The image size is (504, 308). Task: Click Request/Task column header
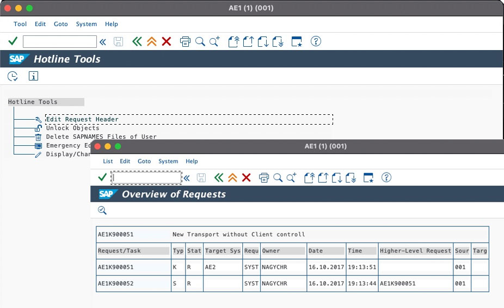click(x=133, y=251)
